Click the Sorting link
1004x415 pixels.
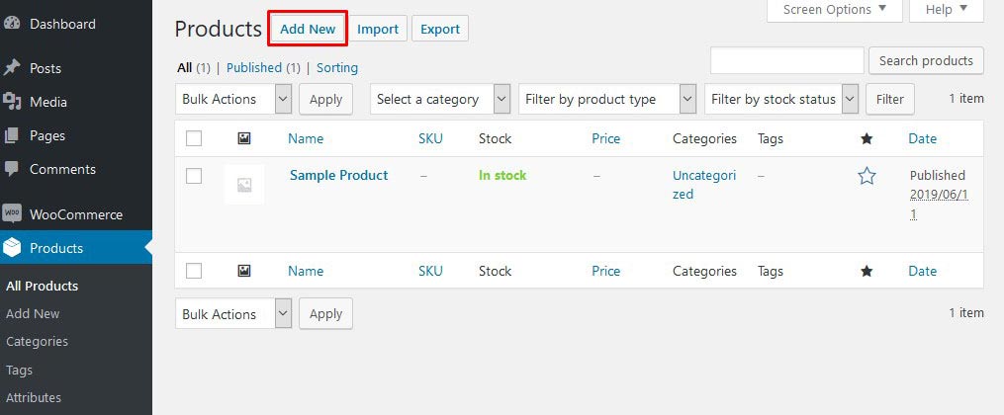337,67
